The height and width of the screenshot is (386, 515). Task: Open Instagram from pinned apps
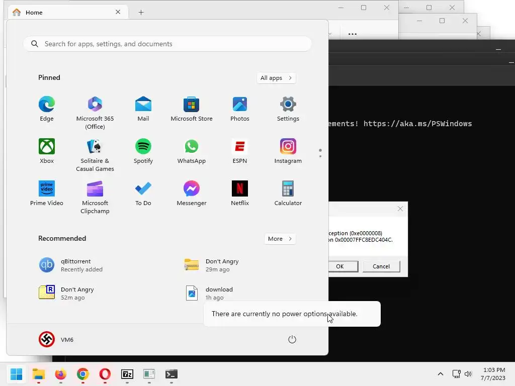288,151
